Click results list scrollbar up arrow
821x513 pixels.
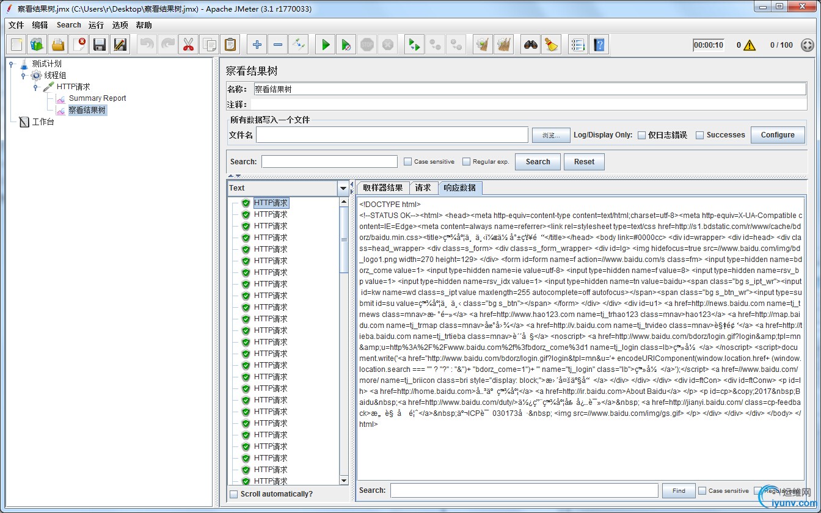pyautogui.click(x=344, y=202)
